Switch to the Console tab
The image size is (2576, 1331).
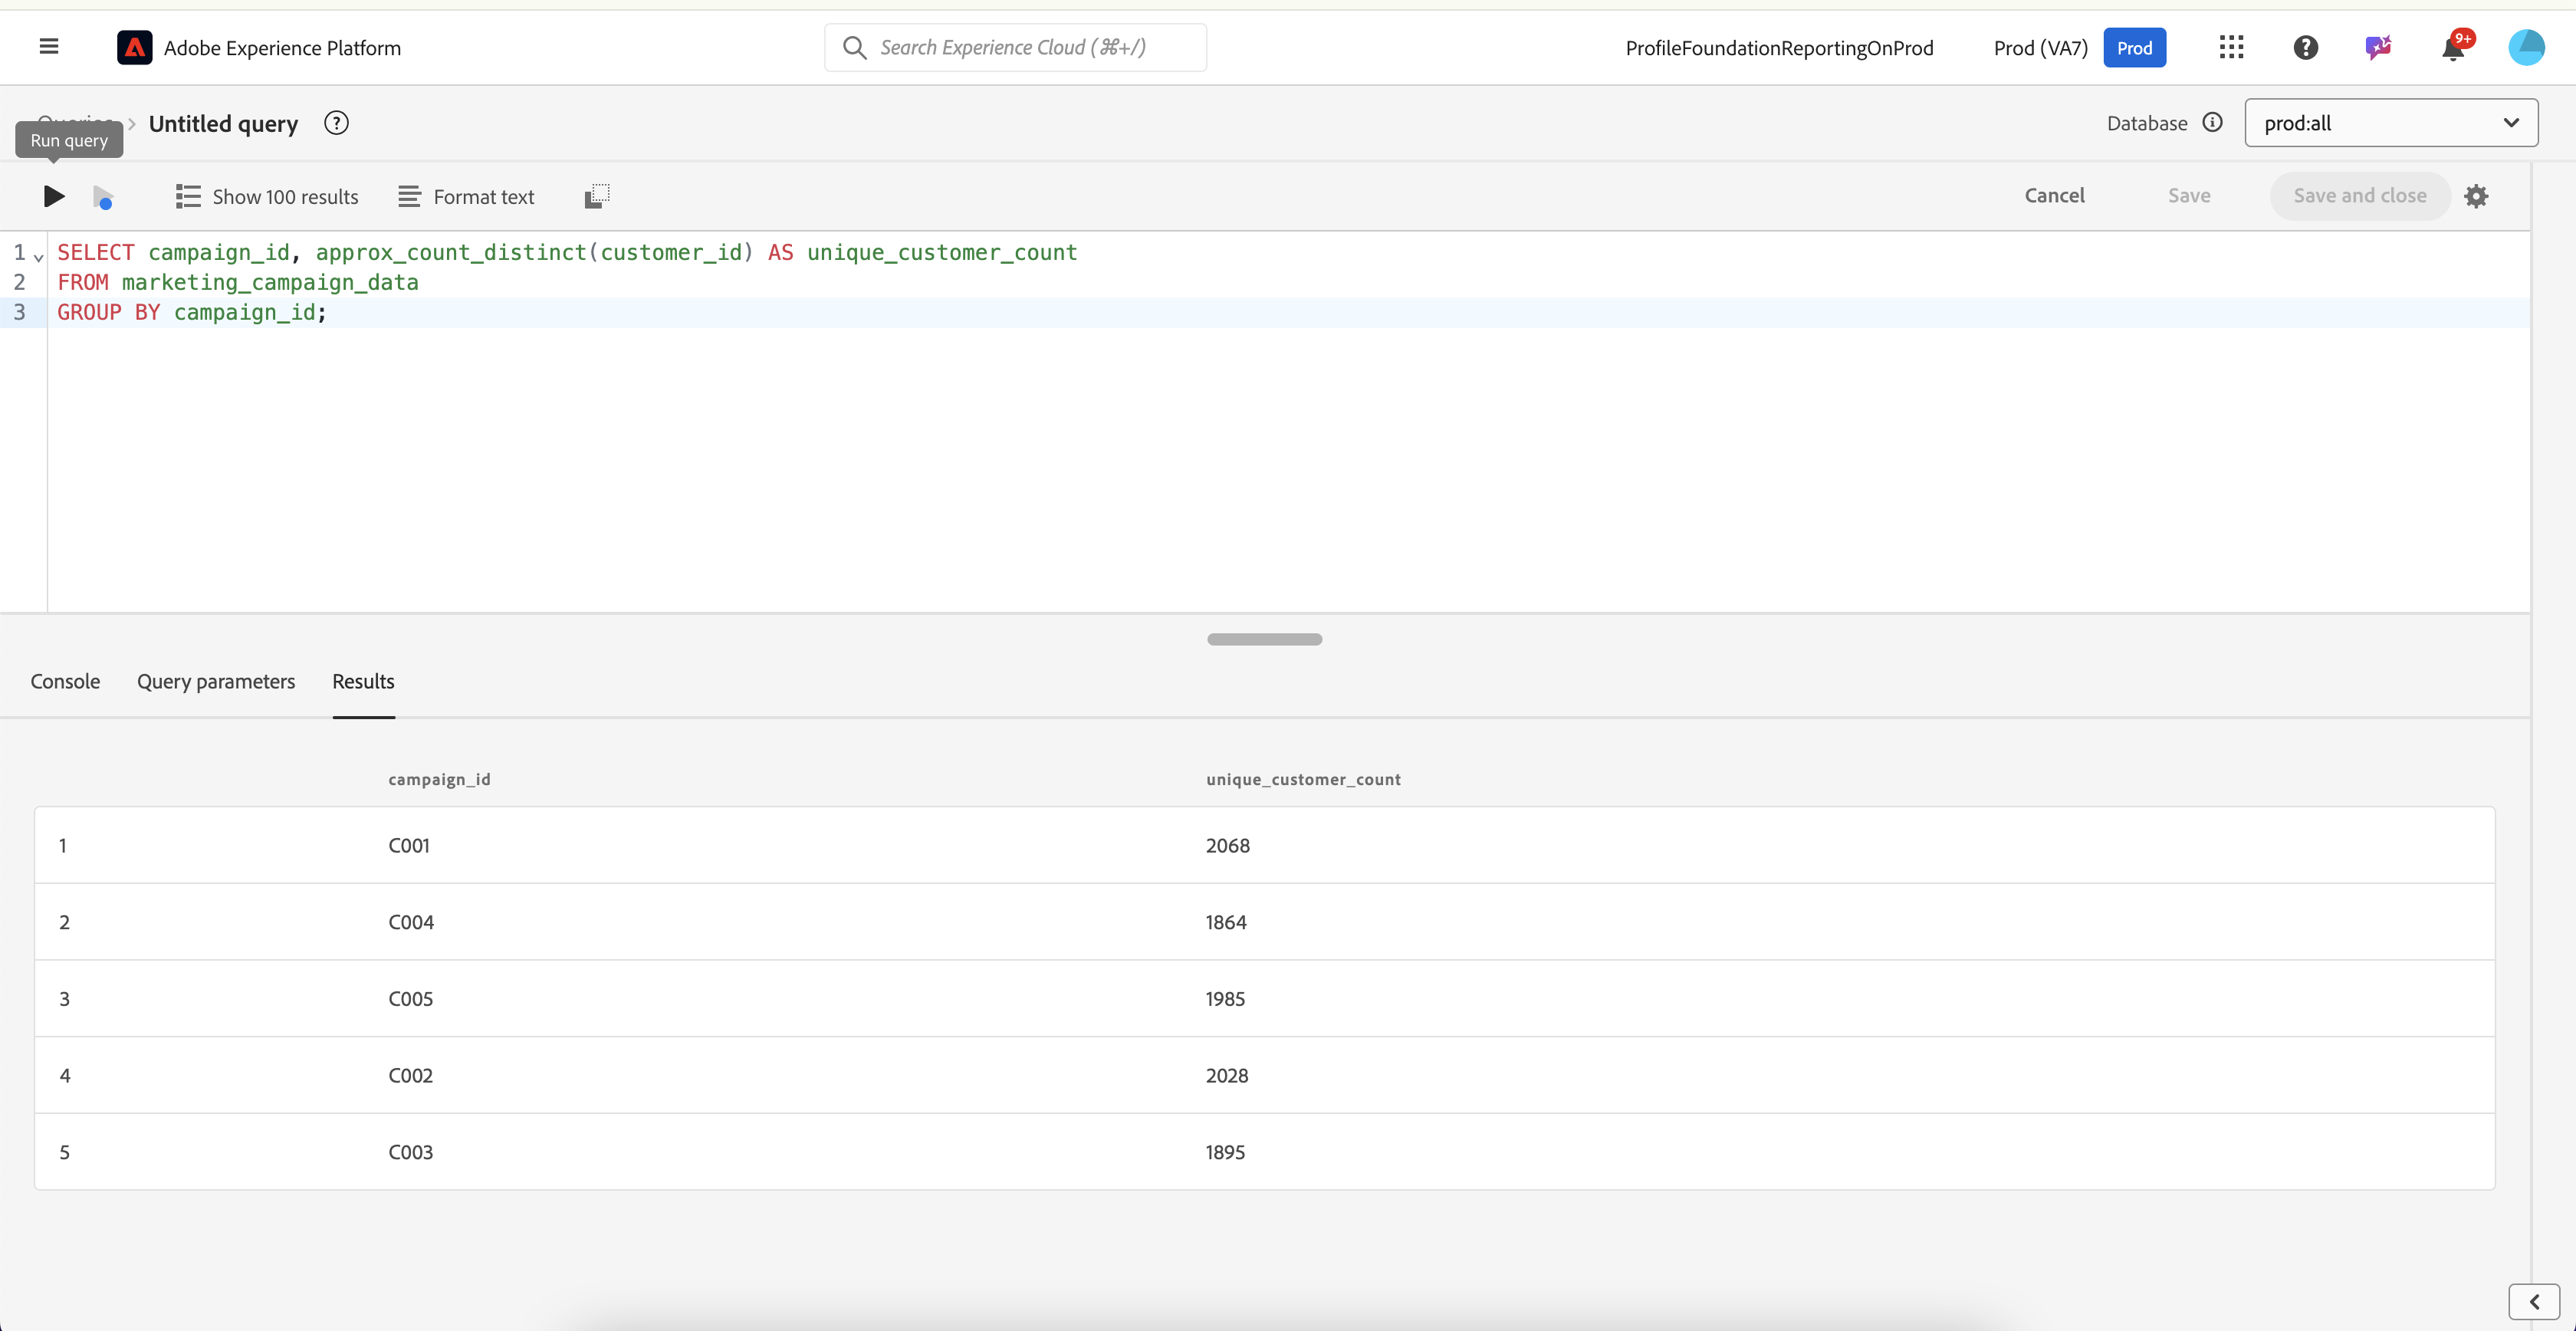[x=65, y=681]
